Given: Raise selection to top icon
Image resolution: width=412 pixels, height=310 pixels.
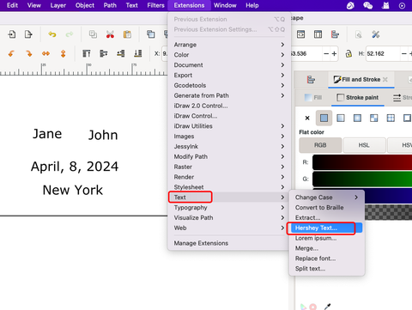Looking at the screenshot, I should (87, 53).
